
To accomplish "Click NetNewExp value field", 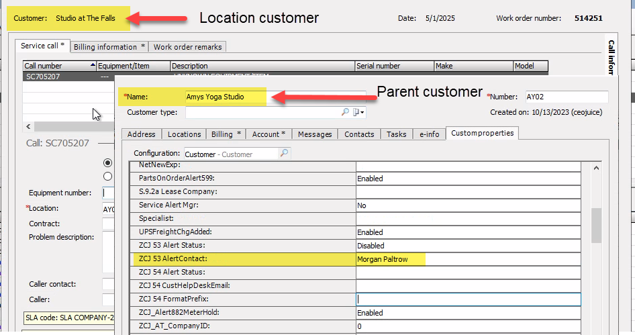I will 468,166.
